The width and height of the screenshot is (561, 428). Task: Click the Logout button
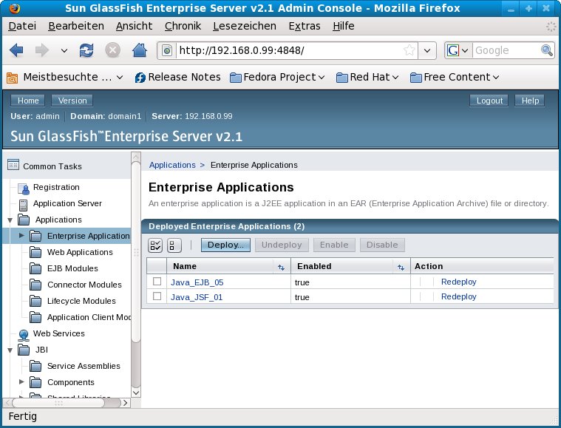point(489,101)
